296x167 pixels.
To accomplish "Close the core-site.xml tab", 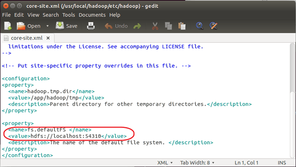I will 48,38.
